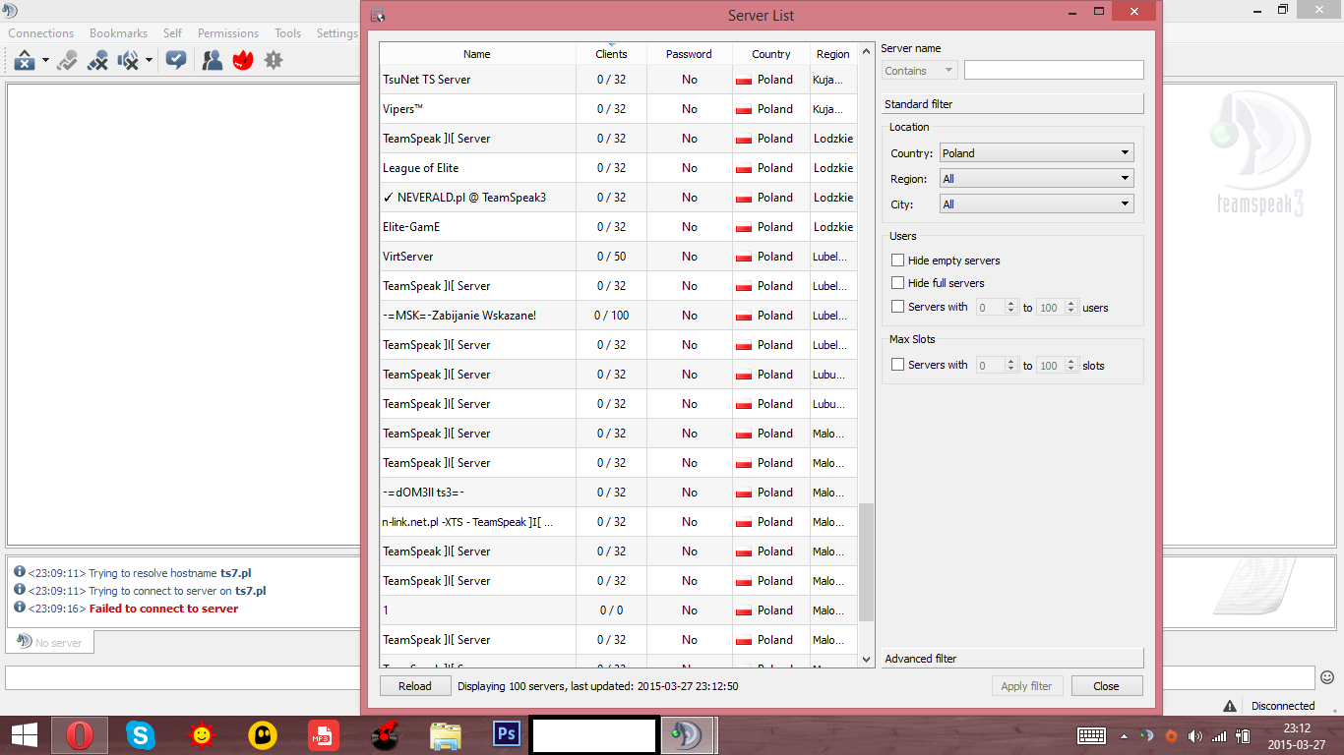Toggle Servers with slots range checkbox
Screen dimensions: 1344x755
coord(897,365)
